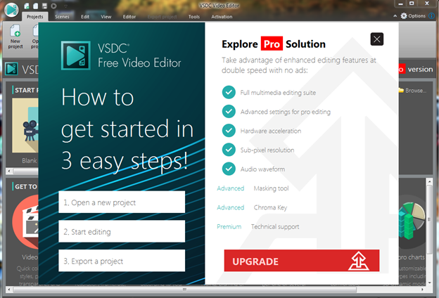Select the Projects ribbon tab
Viewport: 439px width, 298px height.
coord(35,17)
